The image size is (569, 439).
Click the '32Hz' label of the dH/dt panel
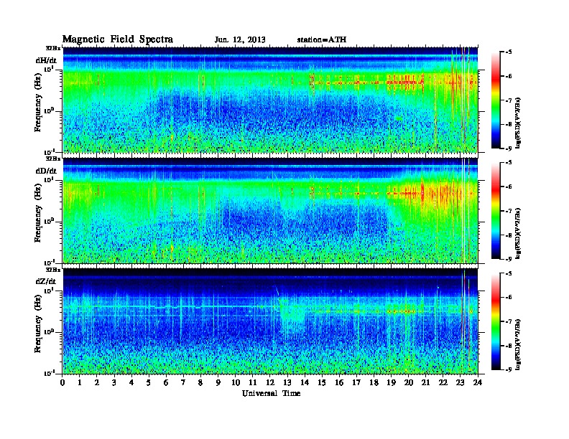[x=53, y=48]
